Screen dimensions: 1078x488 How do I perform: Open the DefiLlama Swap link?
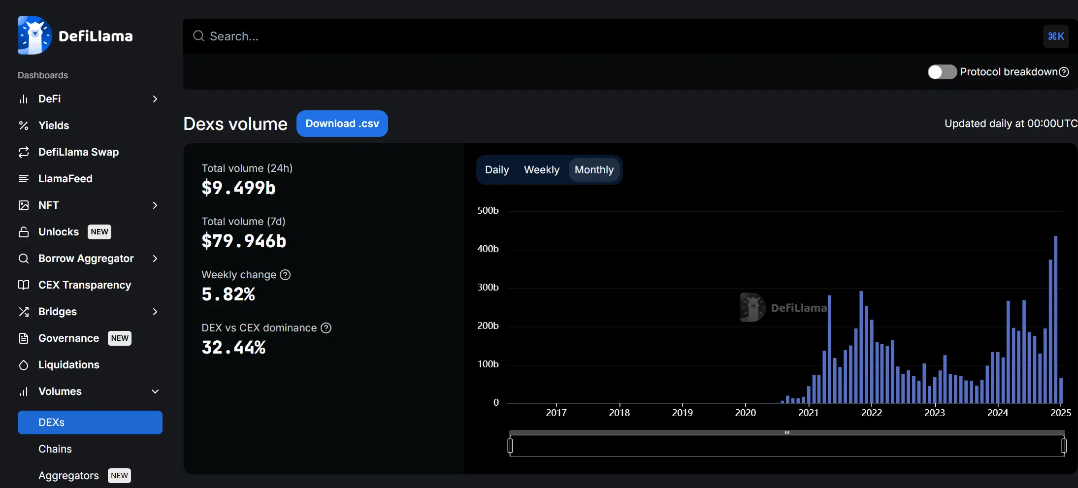click(79, 152)
